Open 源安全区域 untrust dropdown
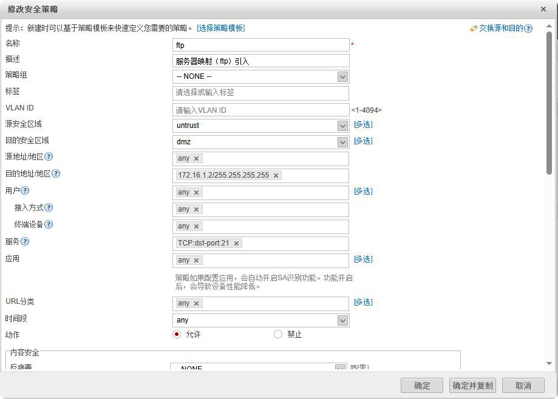The image size is (558, 399). point(342,126)
